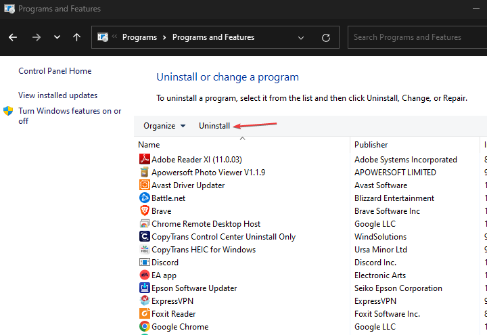Click the Adobe Reader XI icon
This screenshot has height=335, width=487.
(x=144, y=160)
